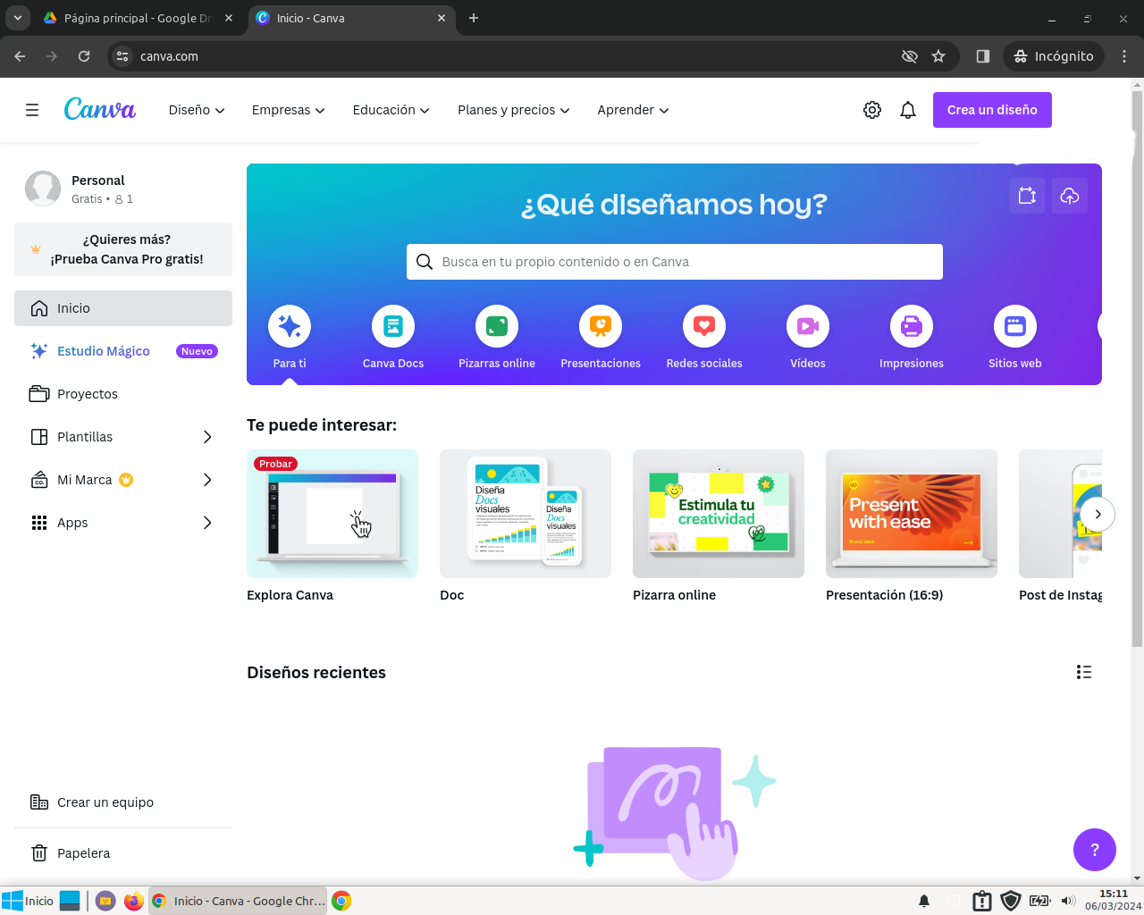
Task: Select the Redes sociales category icon
Action: 704,327
